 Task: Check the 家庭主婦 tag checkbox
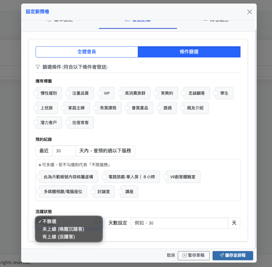point(64,108)
